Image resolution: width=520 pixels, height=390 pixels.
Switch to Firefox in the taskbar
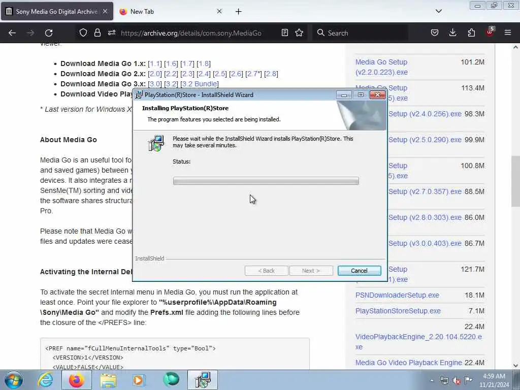[77, 380]
